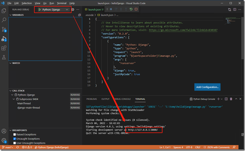Restart the debug session
The width and height of the screenshot is (245, 151).
point(131,9)
